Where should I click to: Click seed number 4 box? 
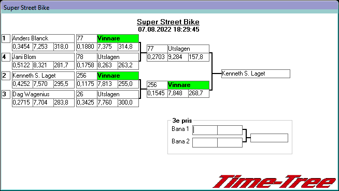[6, 57]
